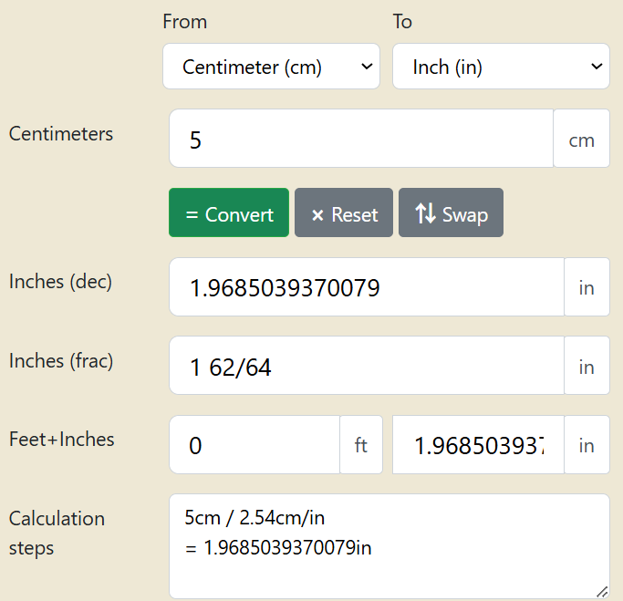This screenshot has width=623, height=601.
Task: Click the 'Calculation steps' label
Action: (x=57, y=534)
